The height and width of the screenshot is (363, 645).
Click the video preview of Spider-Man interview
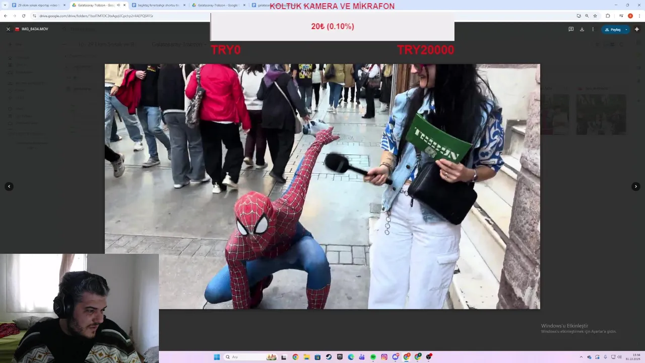tap(322, 186)
